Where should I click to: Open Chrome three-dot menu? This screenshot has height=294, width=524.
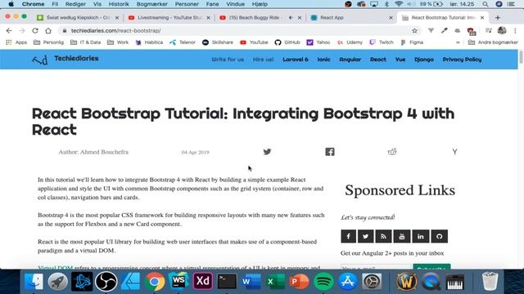coord(515,31)
